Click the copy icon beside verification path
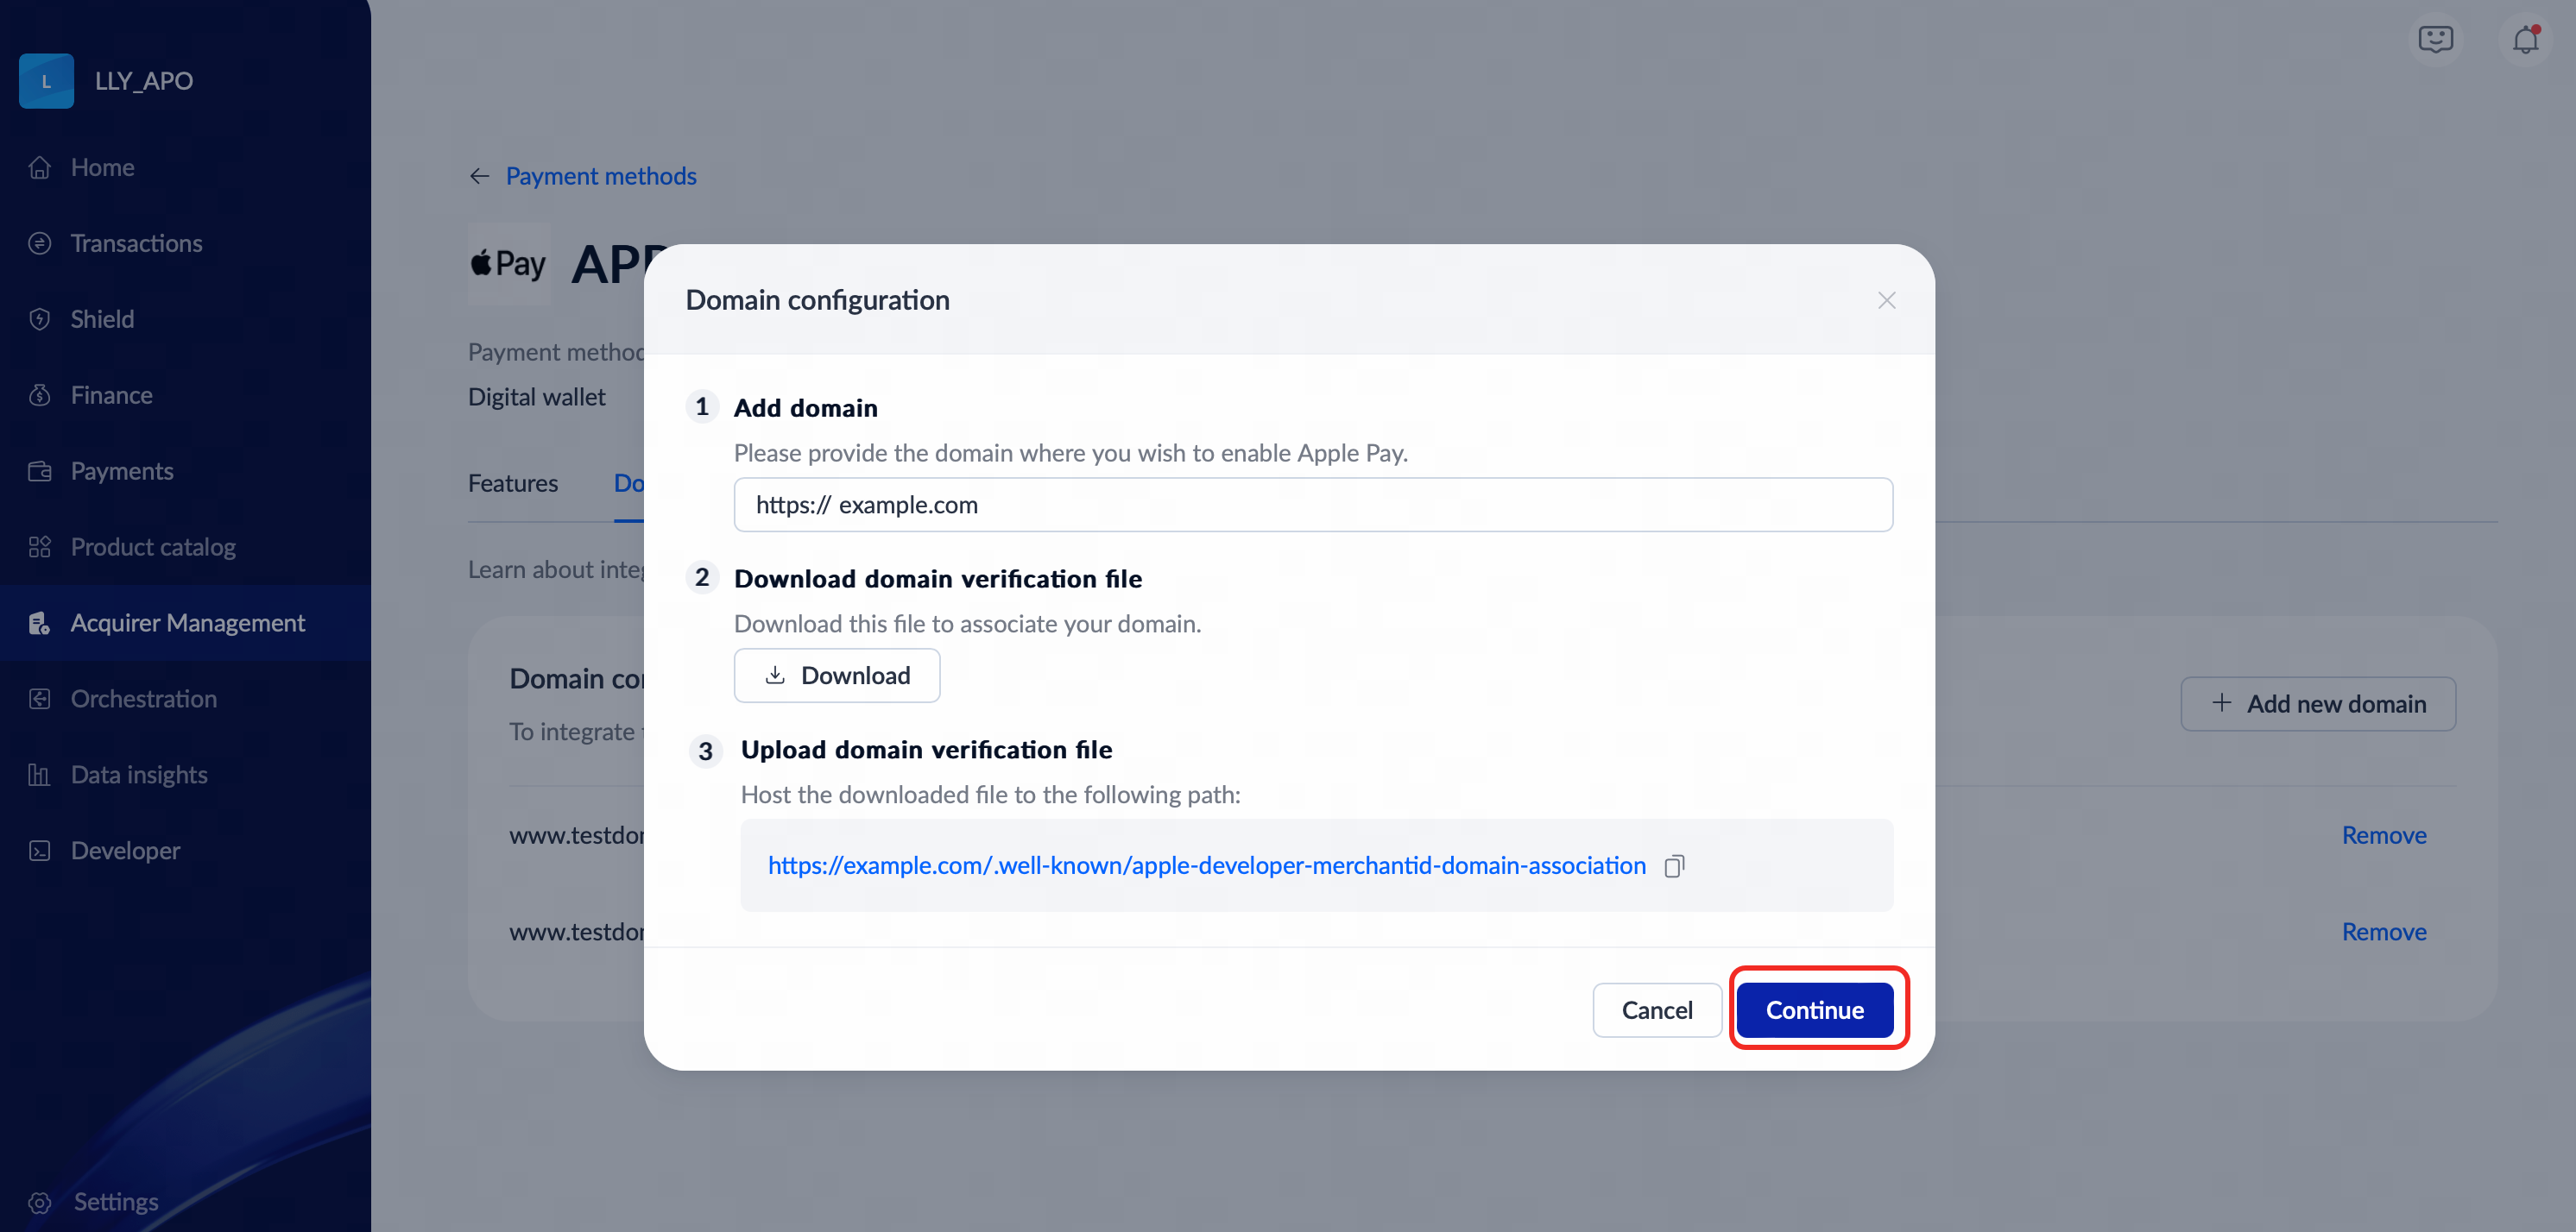The image size is (2576, 1232). (1674, 866)
